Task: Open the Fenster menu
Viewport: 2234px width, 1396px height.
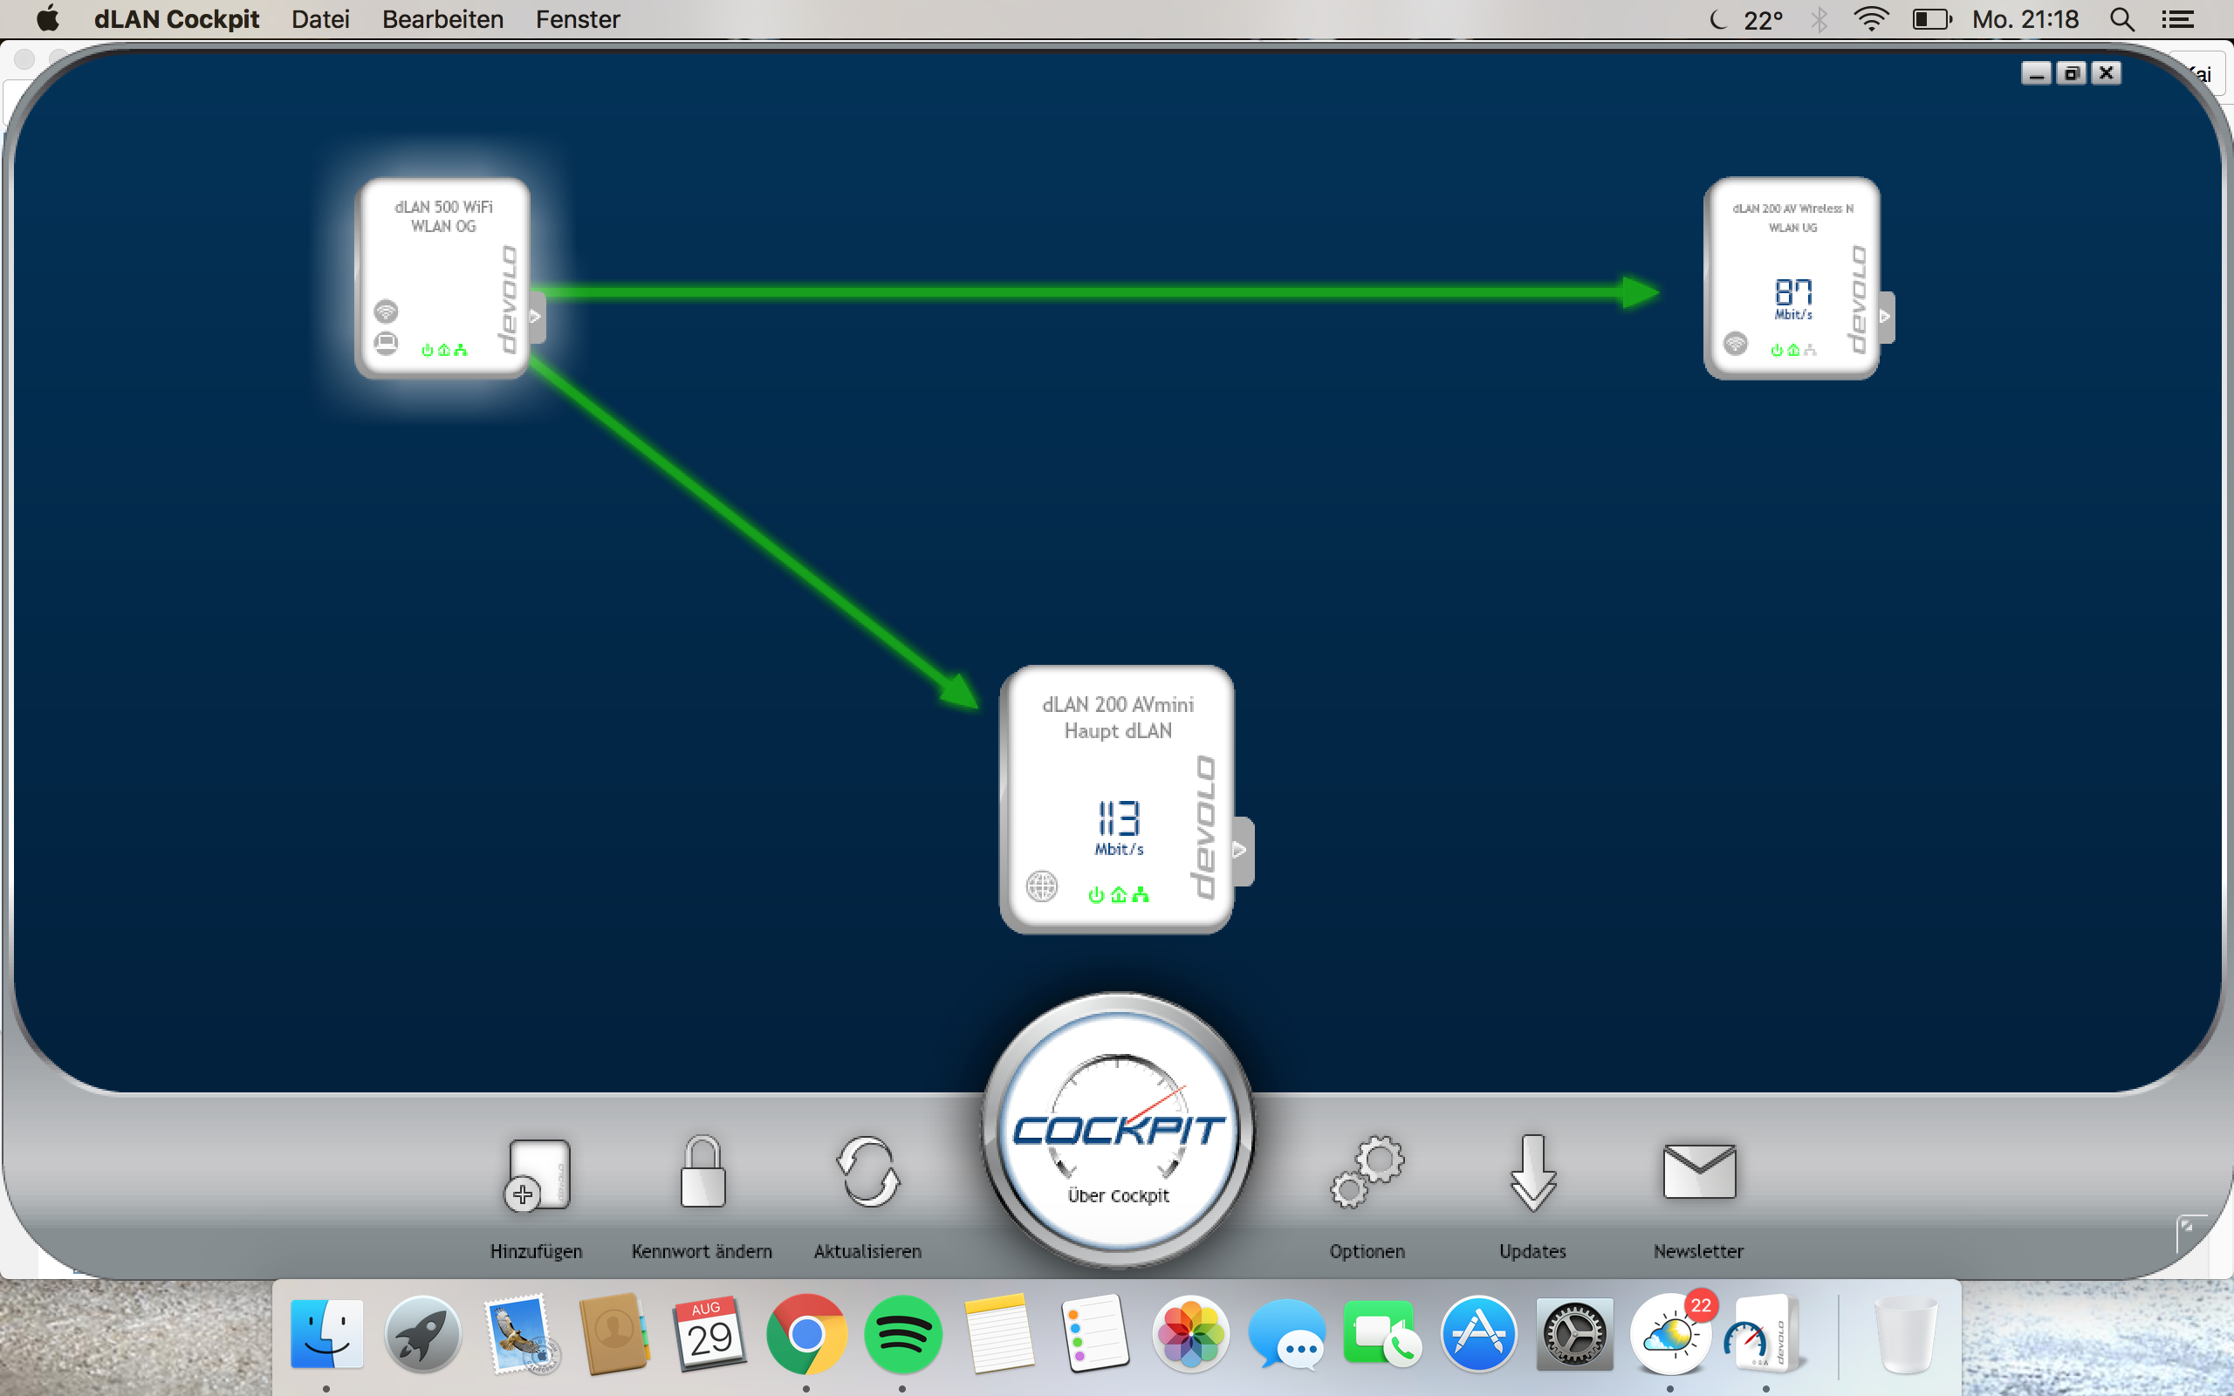Action: (577, 19)
